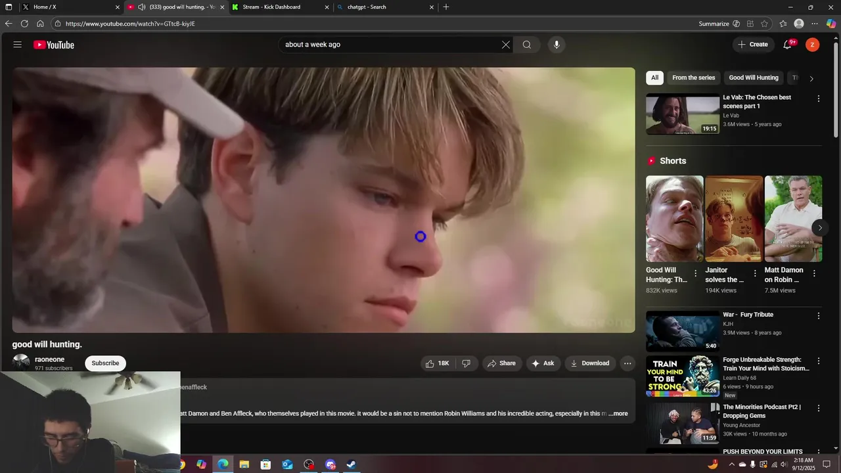Add page to favorites star
Screen dimensions: 841x473
(764, 24)
